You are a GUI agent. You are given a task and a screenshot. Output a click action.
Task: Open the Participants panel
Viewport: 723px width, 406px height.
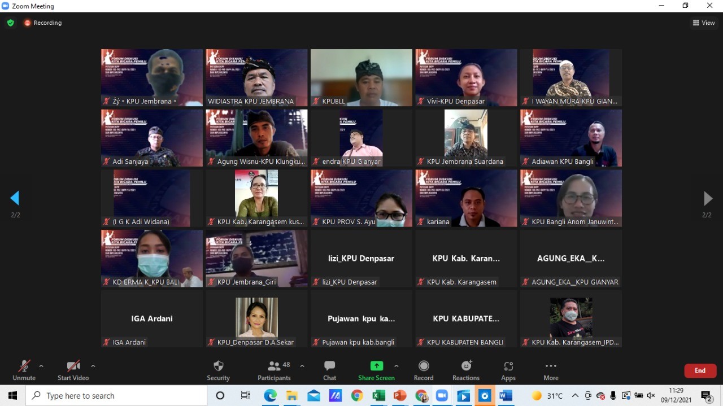tap(275, 370)
